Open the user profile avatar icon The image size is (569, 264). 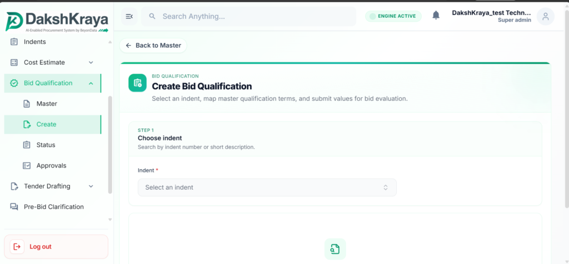pos(546,16)
